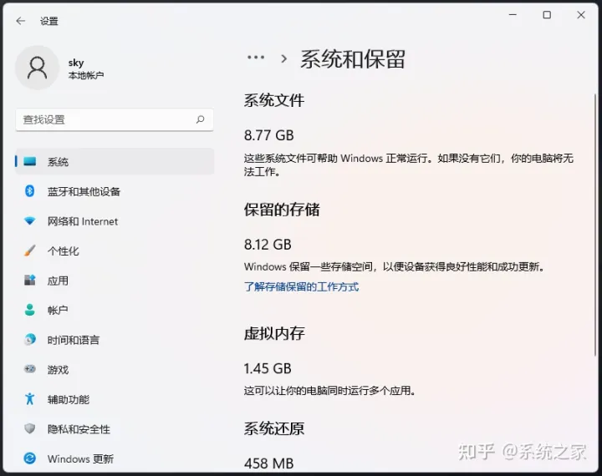Screen dimensions: 602x476
Task: Open the 应用 settings page
Action: [x=115, y=280]
